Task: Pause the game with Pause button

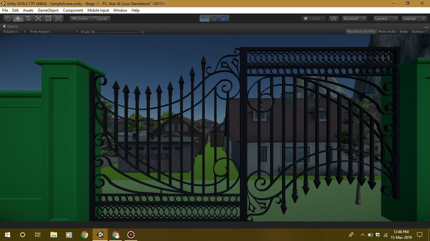Action: pos(214,19)
